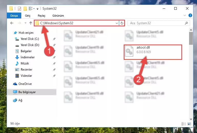The height and width of the screenshot is (133, 197).
Task: Switch to the Paylaş tab
Action: click(x=42, y=16)
